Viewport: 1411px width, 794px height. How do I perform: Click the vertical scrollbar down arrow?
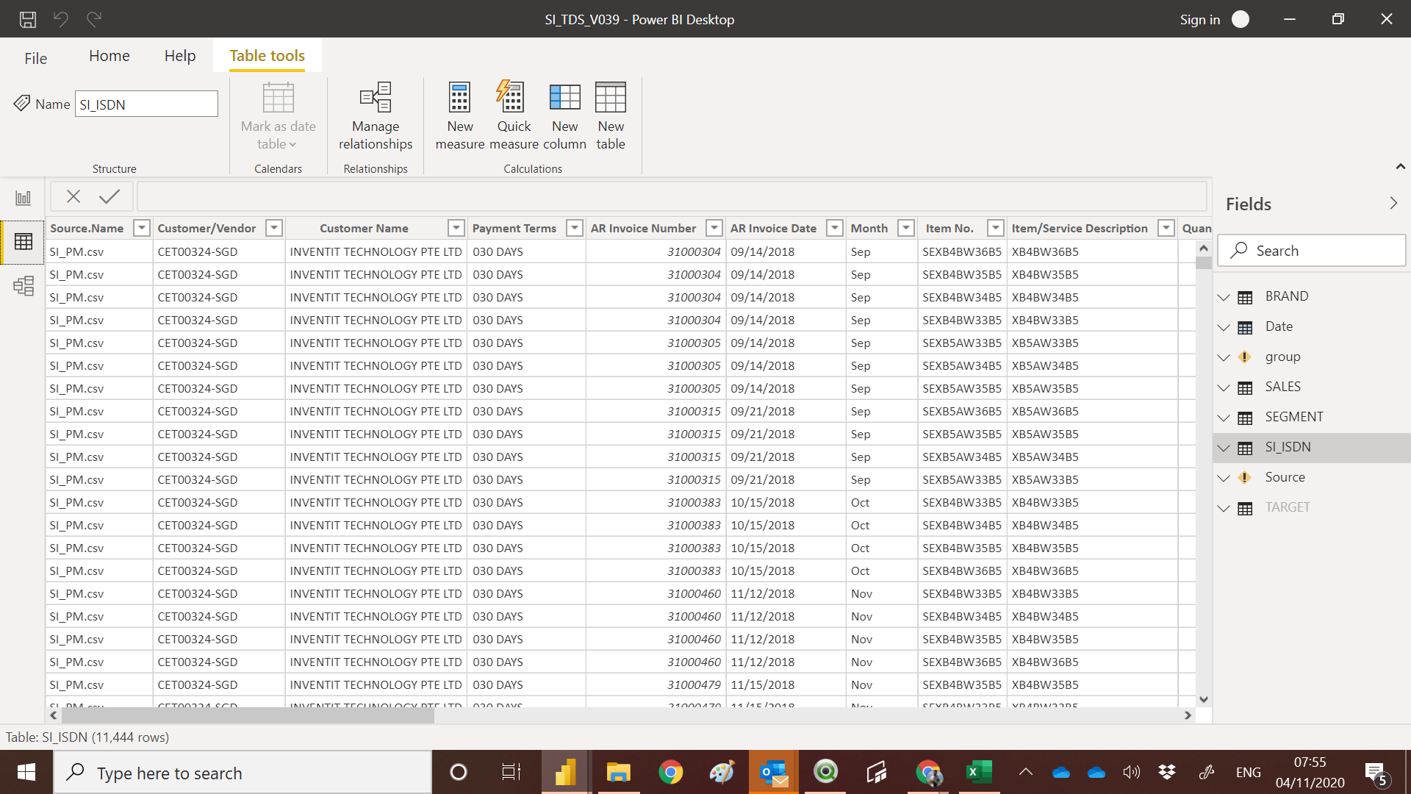(1203, 699)
